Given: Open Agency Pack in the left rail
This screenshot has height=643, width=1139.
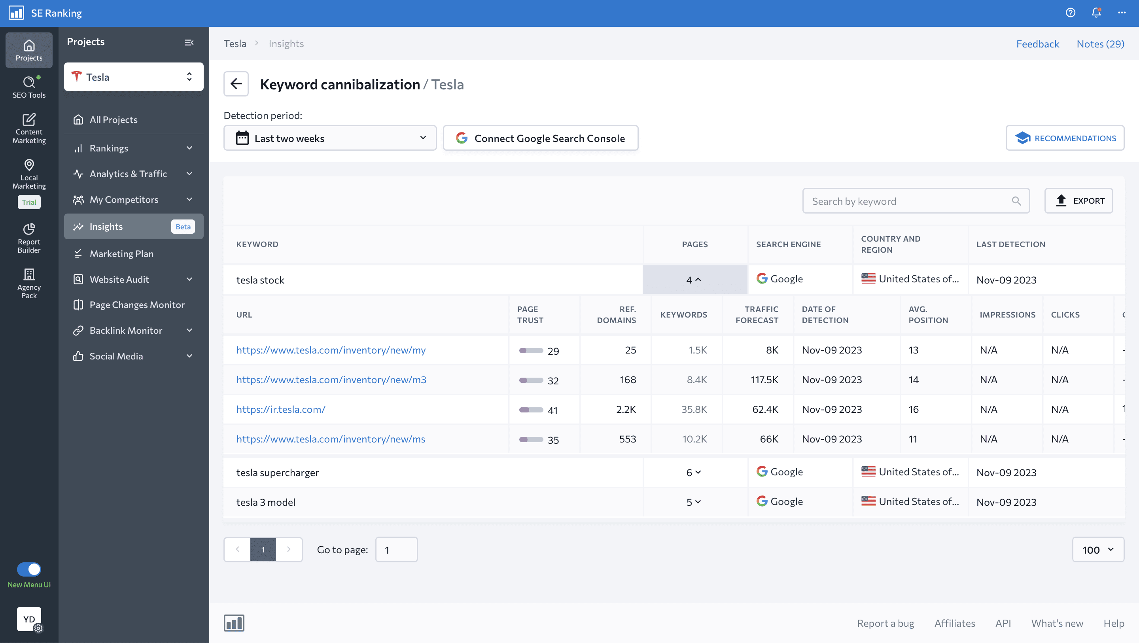Looking at the screenshot, I should tap(29, 284).
